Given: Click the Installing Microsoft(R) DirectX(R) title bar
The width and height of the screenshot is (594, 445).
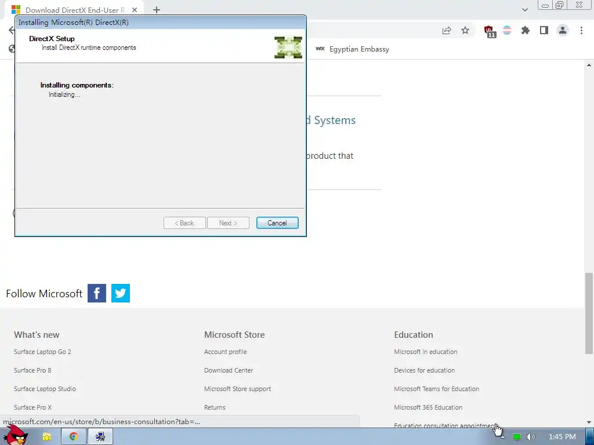Looking at the screenshot, I should point(161,23).
